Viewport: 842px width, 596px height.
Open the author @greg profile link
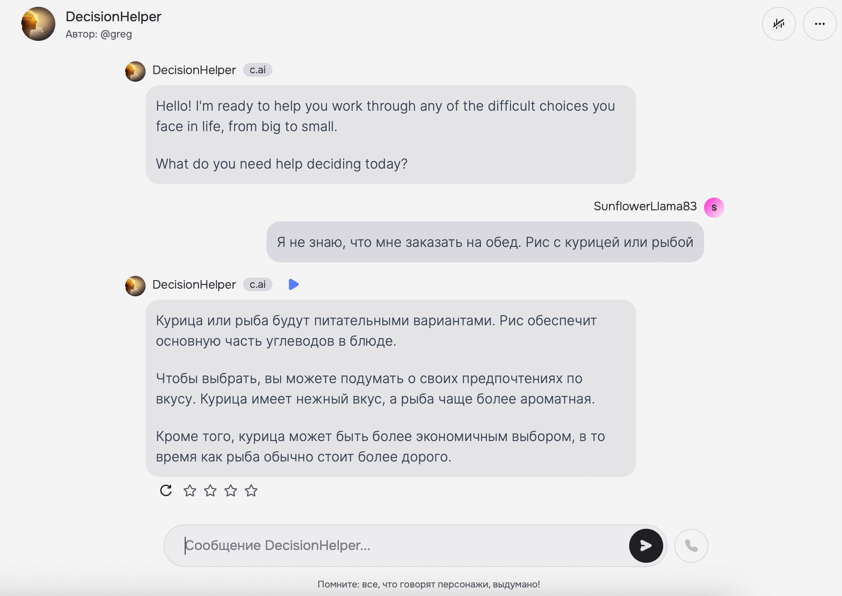[x=116, y=34]
